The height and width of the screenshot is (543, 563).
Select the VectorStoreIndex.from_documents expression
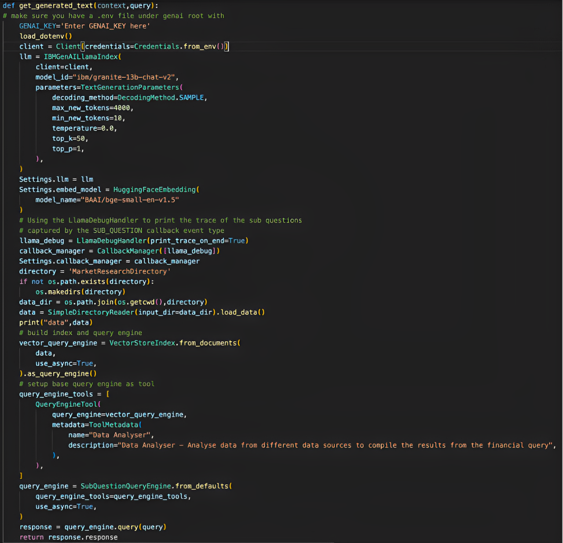click(174, 343)
